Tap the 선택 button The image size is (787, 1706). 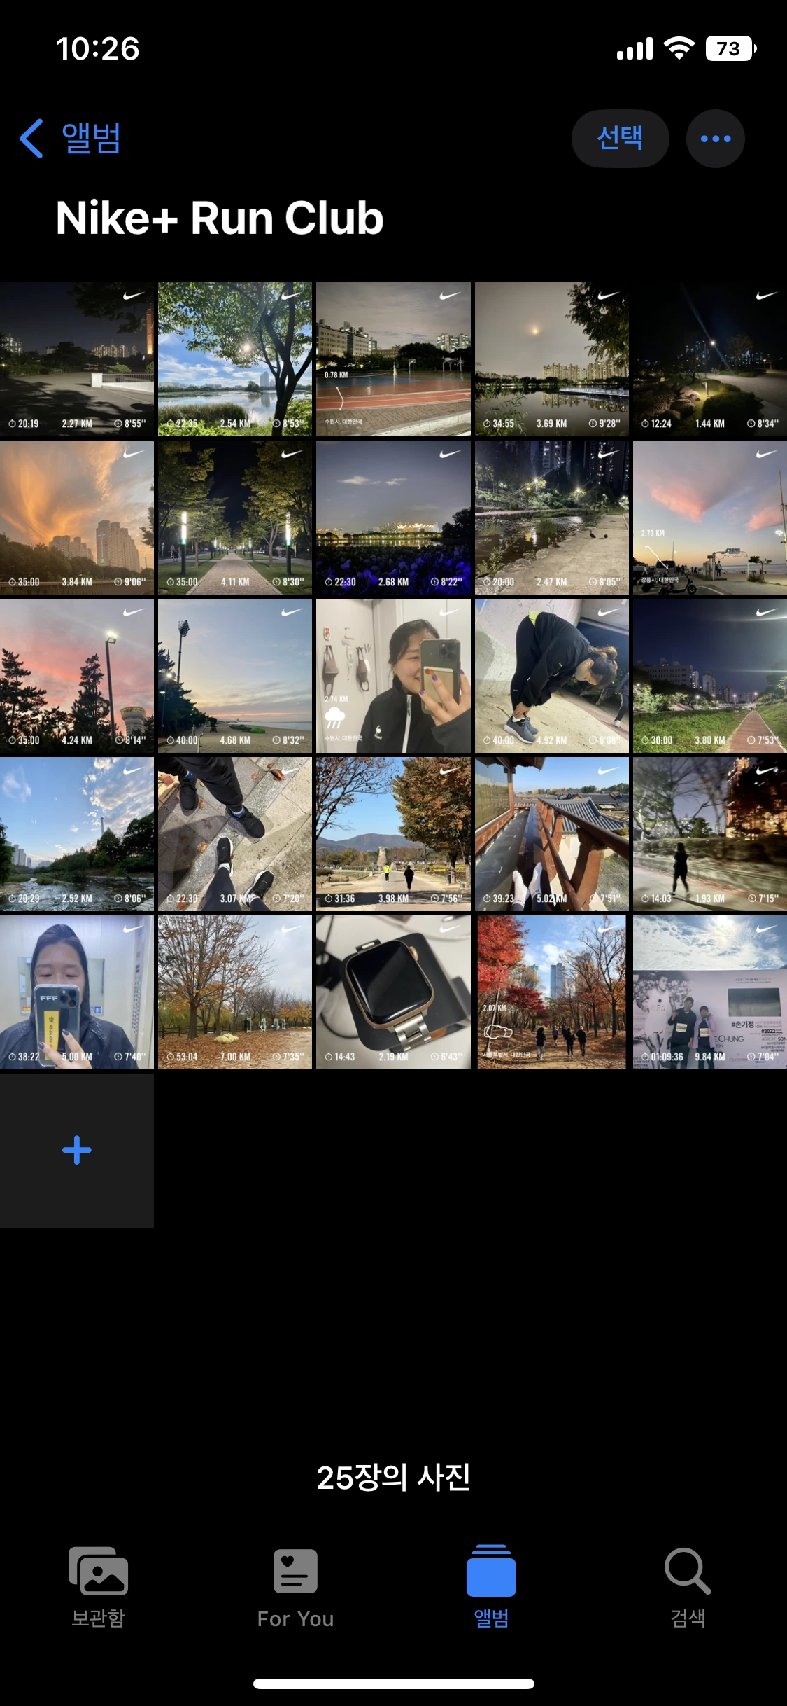[620, 138]
